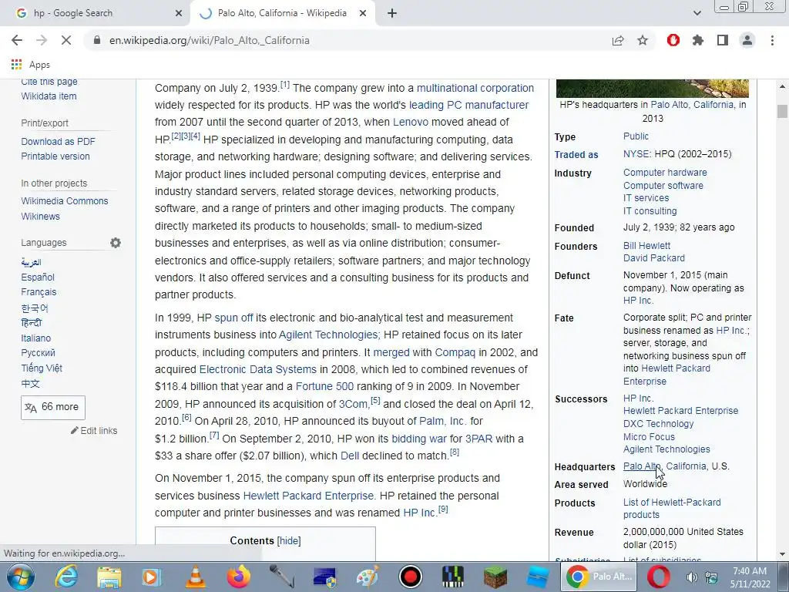The image size is (789, 592).
Task: Follow the Agilent Technologies link in article text
Action: [328, 335]
